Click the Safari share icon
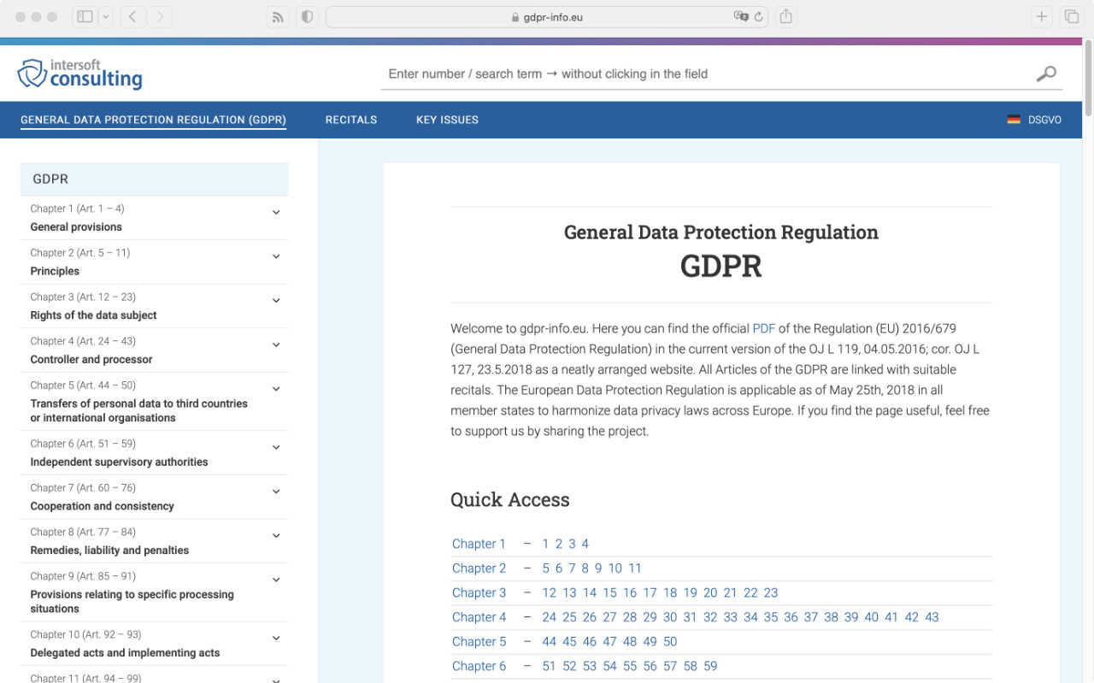 [x=786, y=17]
